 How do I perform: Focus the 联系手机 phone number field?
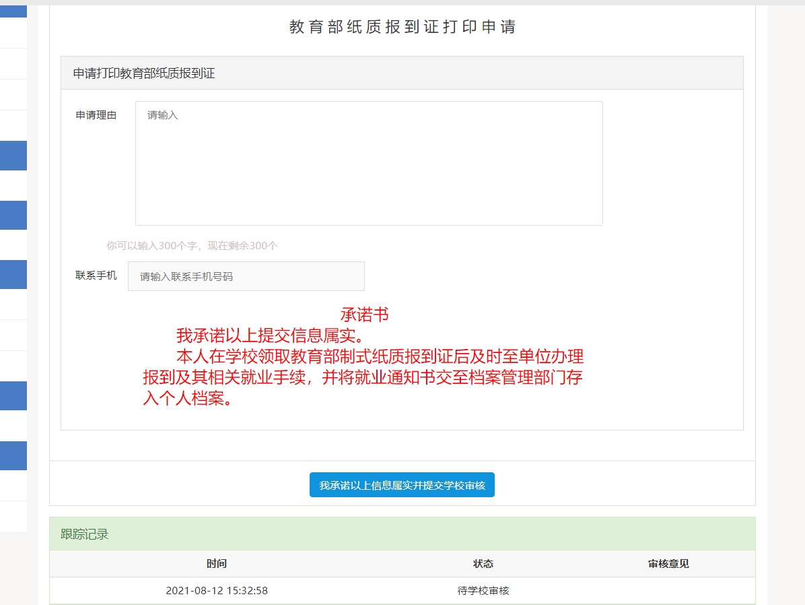(x=246, y=276)
